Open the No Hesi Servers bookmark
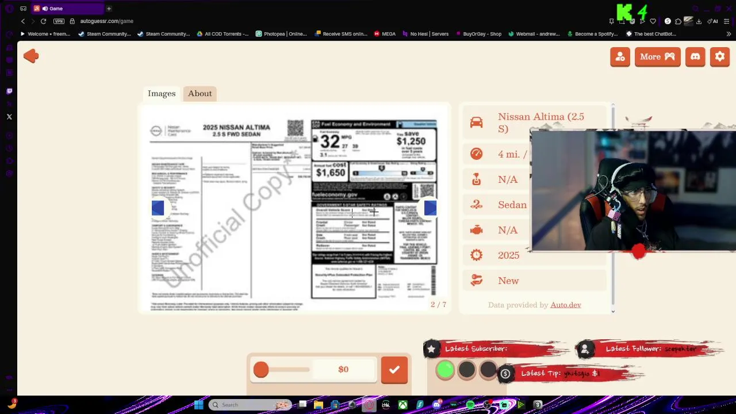The width and height of the screenshot is (736, 414). [425, 34]
